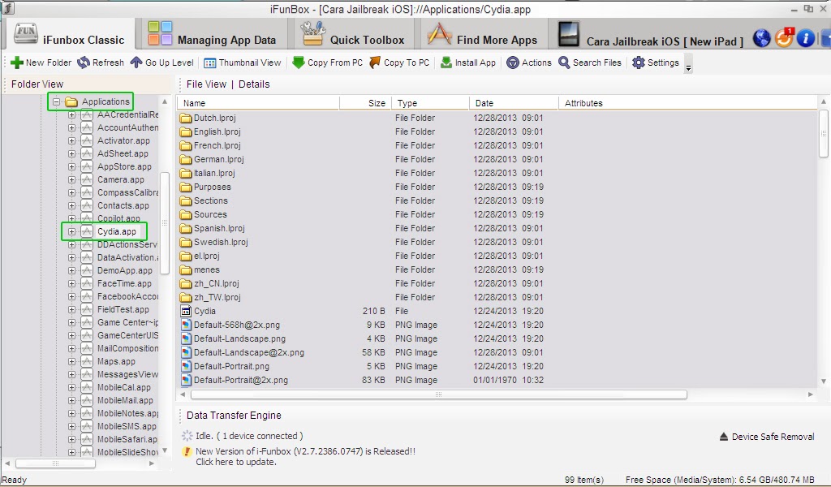Select MobileMail.app in the folder tree
The height and width of the screenshot is (487, 831).
click(x=125, y=401)
